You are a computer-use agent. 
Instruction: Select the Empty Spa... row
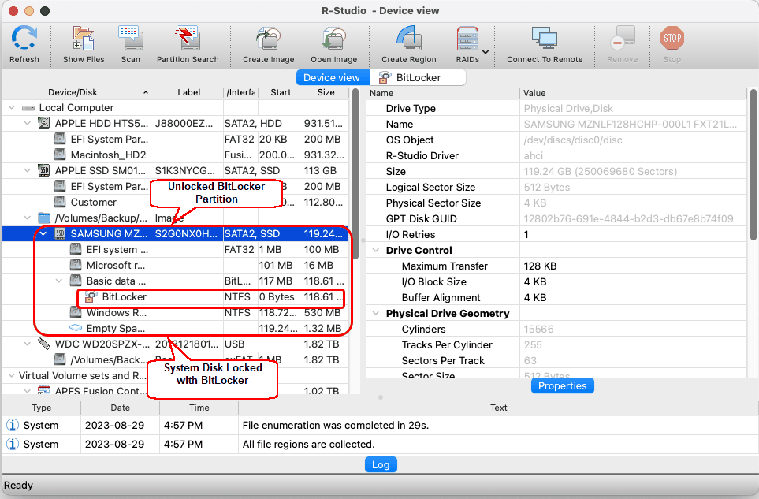click(176, 328)
